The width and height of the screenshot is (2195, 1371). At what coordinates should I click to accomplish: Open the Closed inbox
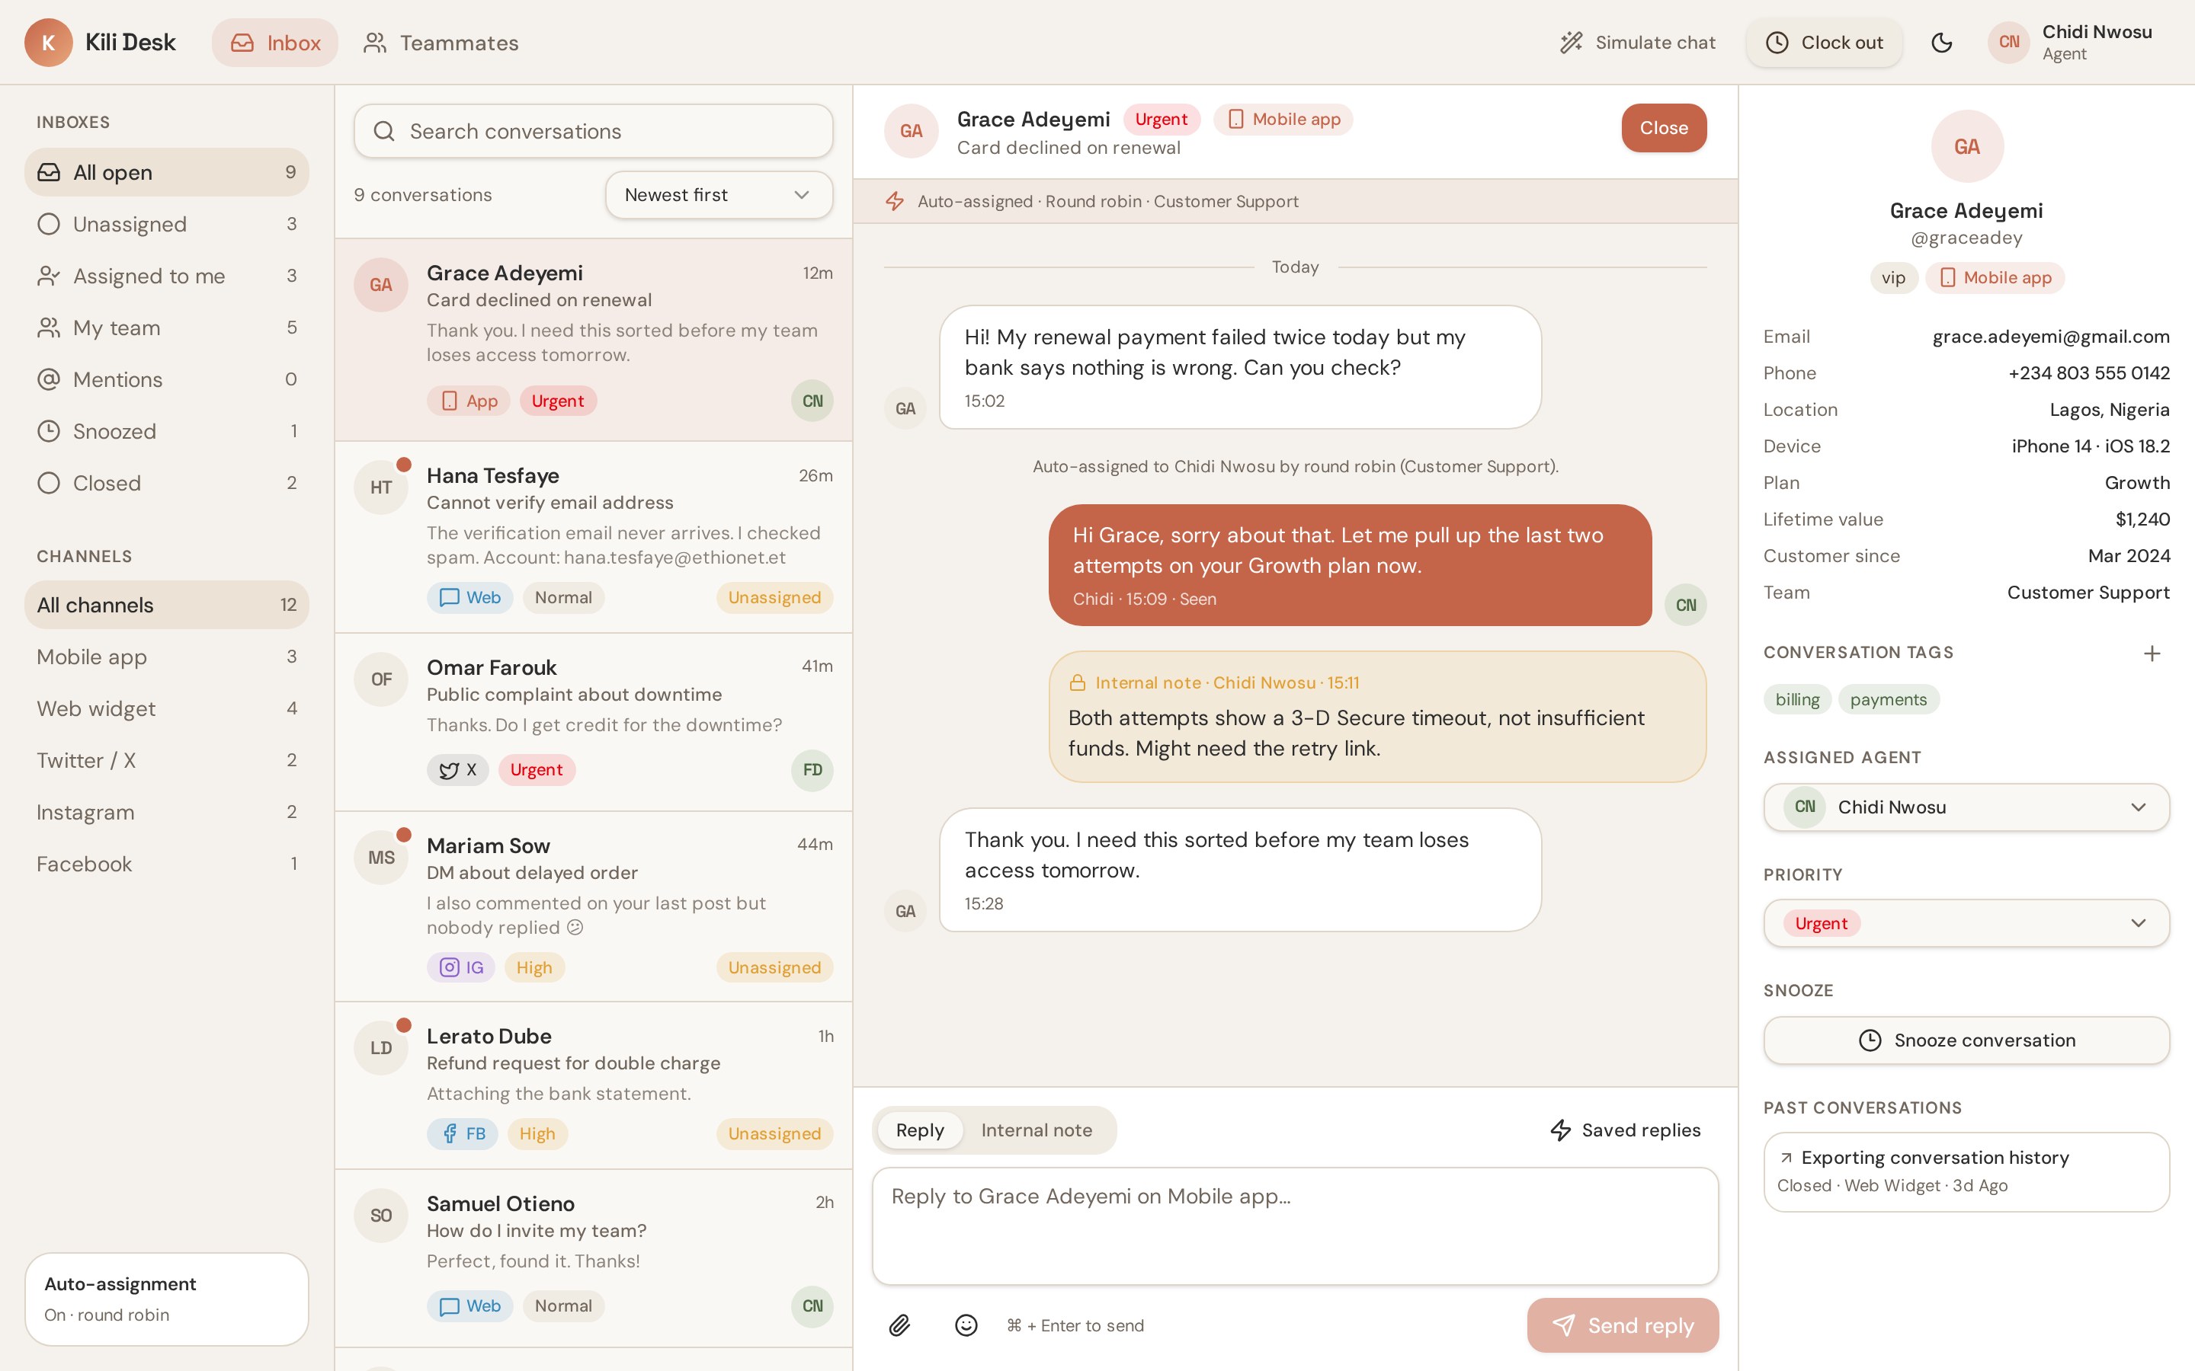coord(166,482)
